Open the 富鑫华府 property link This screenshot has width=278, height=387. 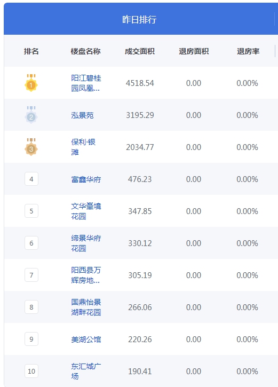86,179
